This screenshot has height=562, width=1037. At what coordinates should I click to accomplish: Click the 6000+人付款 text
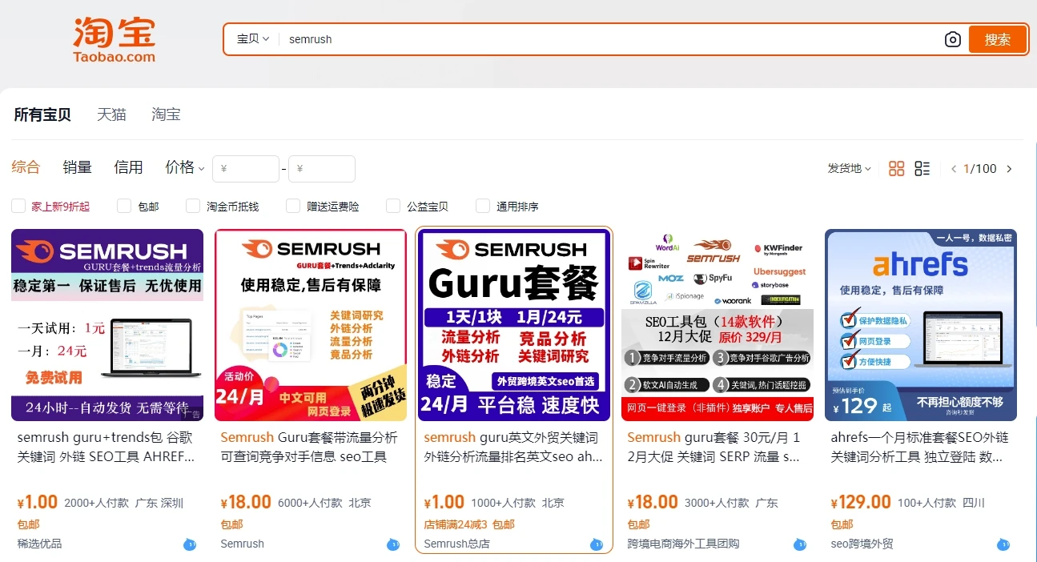[310, 503]
